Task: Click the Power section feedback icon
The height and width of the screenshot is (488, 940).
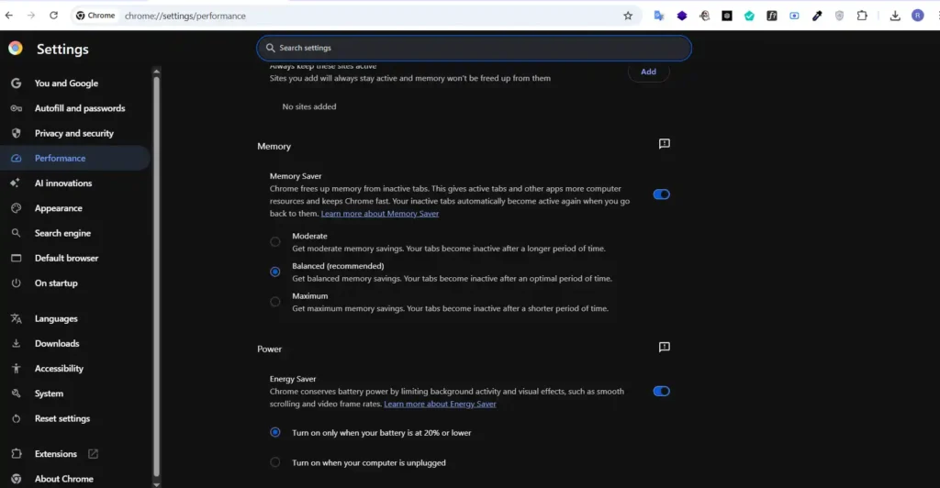Action: click(x=665, y=347)
